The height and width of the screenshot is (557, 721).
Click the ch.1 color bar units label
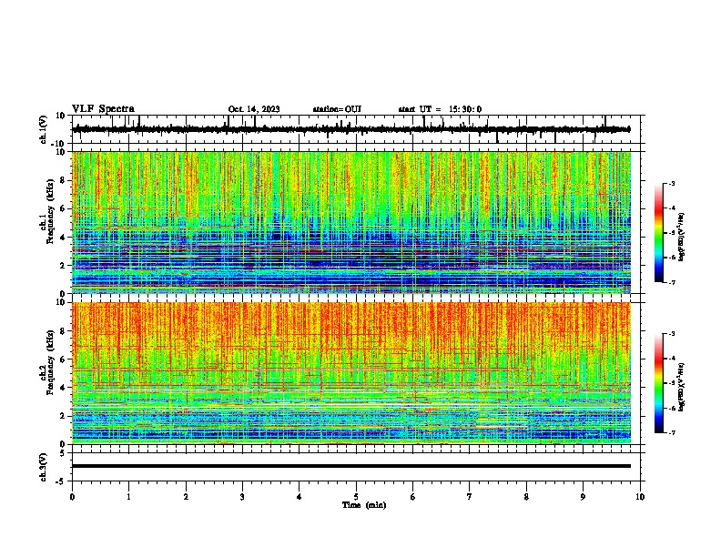[x=682, y=237]
